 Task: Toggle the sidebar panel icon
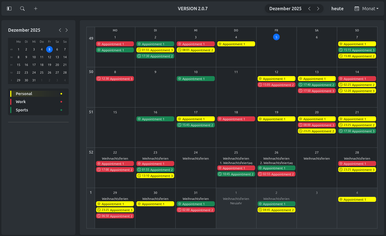click(x=9, y=9)
